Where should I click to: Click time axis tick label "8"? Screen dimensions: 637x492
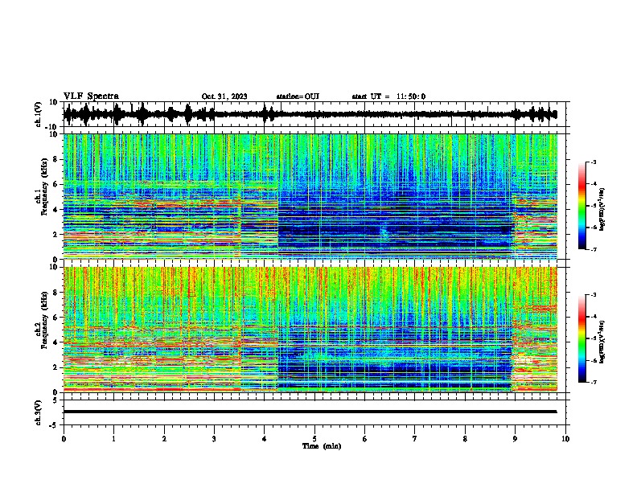point(465,439)
